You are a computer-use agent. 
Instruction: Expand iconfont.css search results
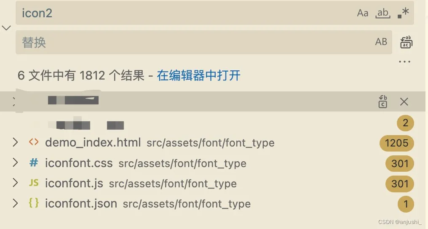pyautogui.click(x=15, y=162)
